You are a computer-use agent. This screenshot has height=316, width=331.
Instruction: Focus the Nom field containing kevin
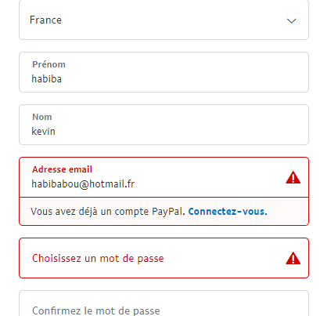(164, 125)
